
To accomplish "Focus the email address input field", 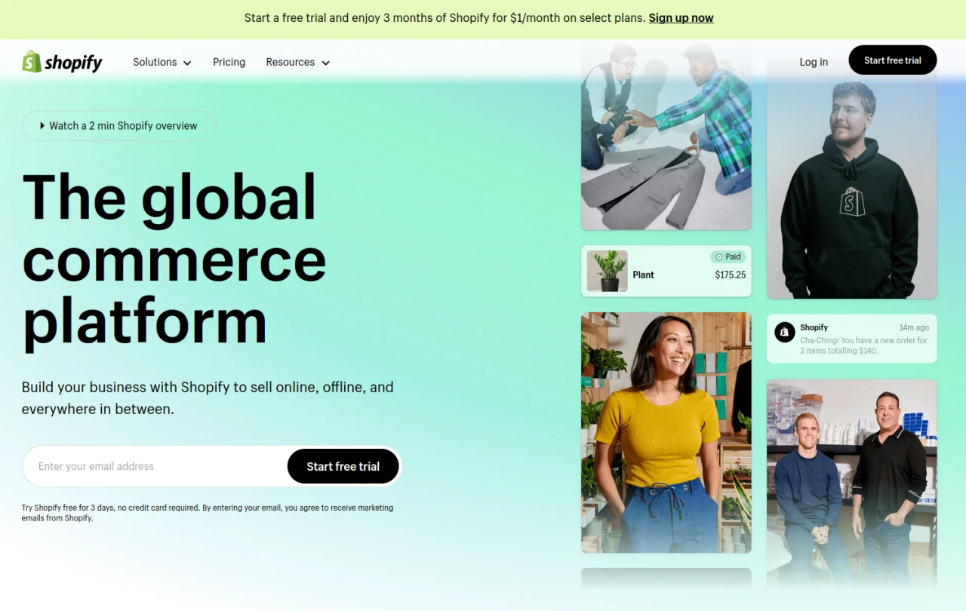I will 155,466.
